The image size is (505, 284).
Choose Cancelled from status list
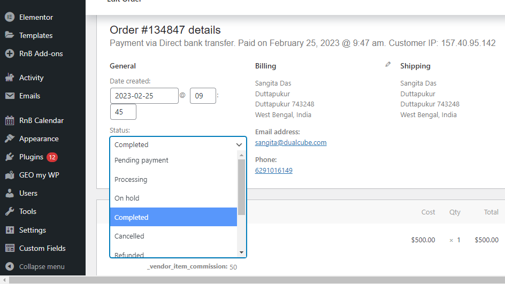[x=129, y=236]
